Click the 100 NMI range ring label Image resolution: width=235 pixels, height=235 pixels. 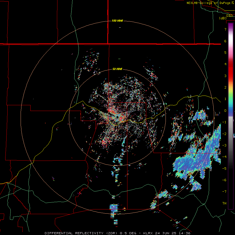[x=117, y=21]
